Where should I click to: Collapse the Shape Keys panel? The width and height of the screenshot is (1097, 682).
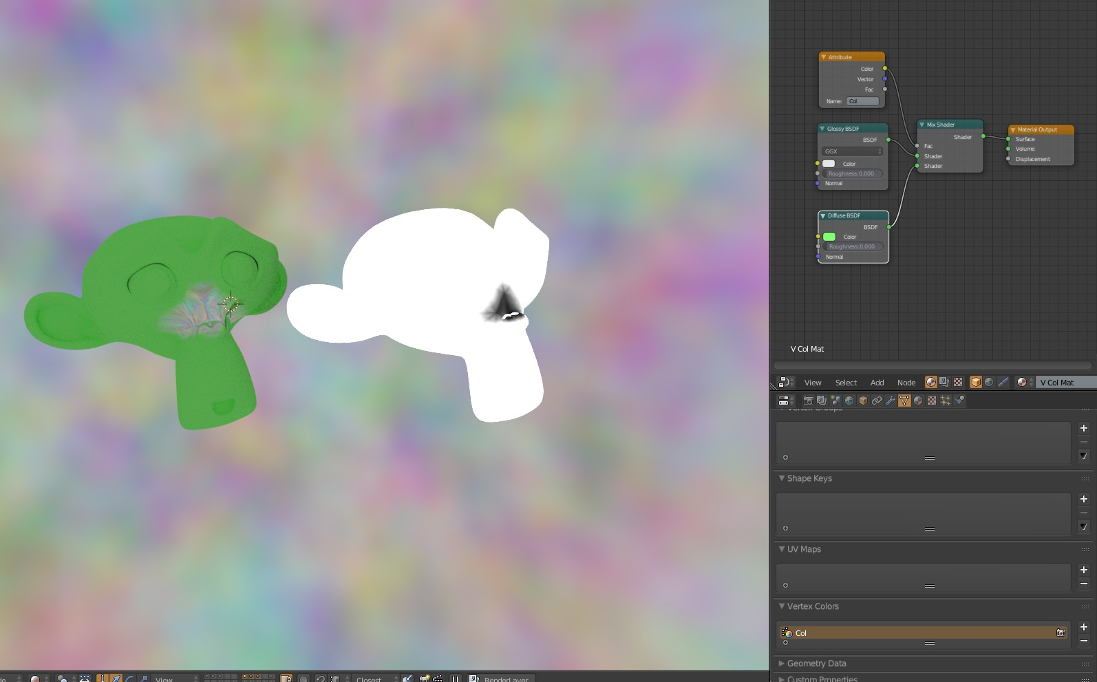pos(782,478)
